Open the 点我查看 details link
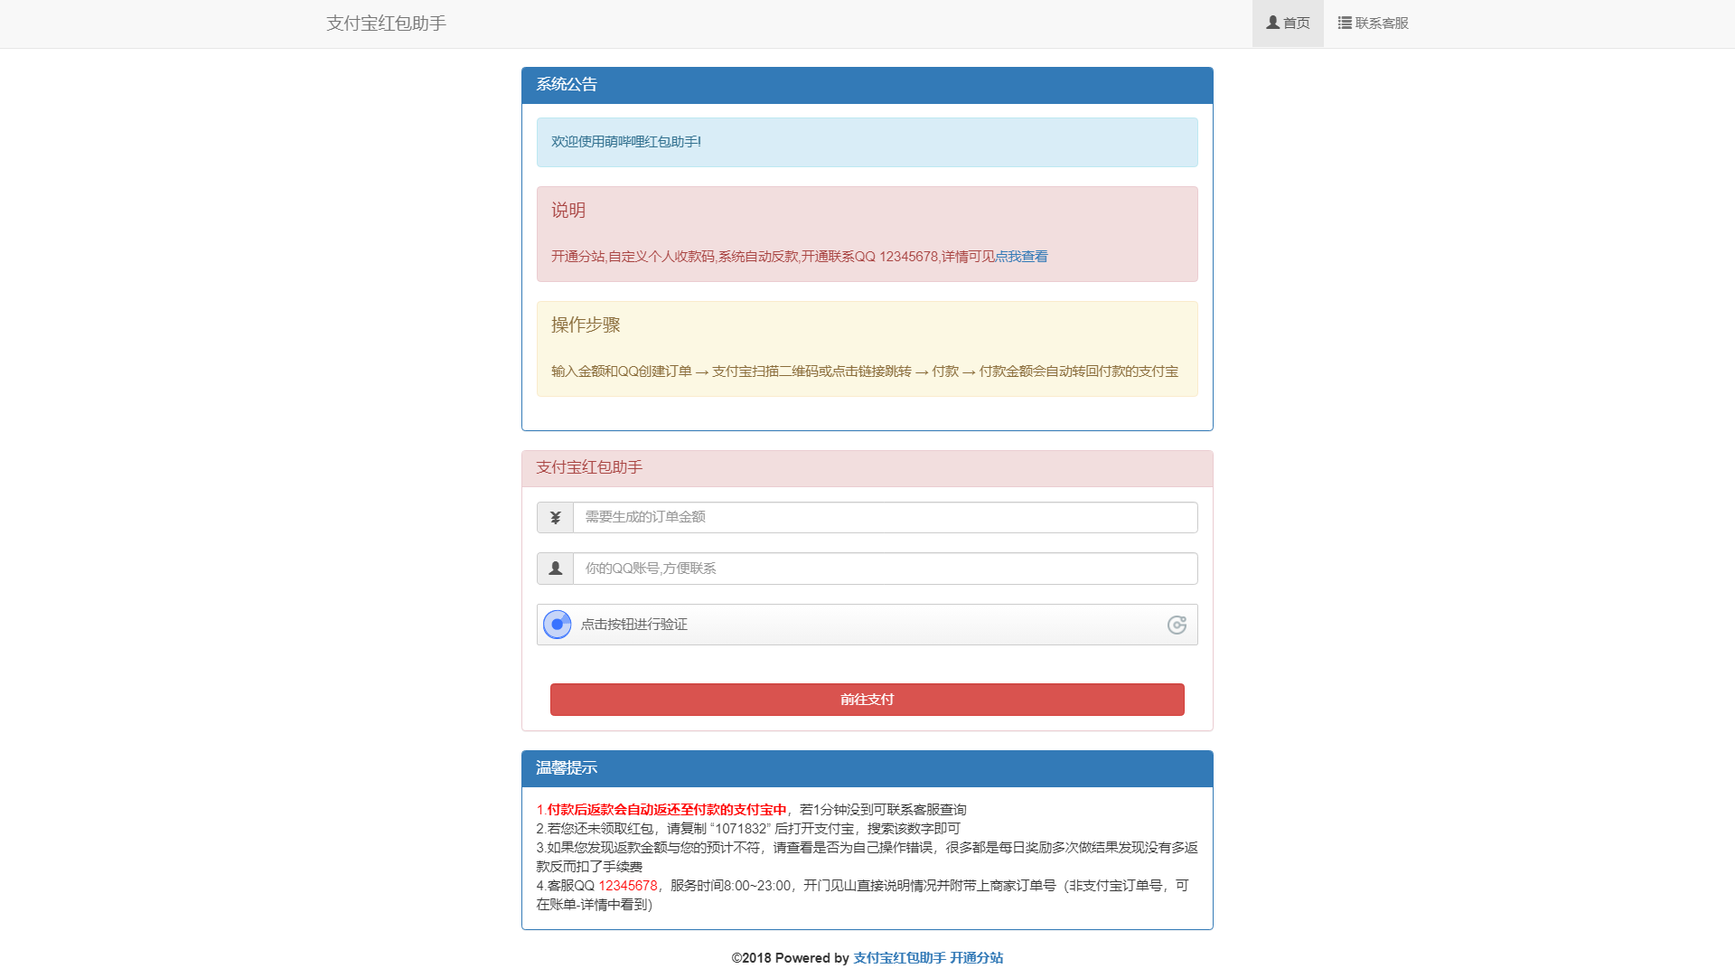 (x=1021, y=257)
